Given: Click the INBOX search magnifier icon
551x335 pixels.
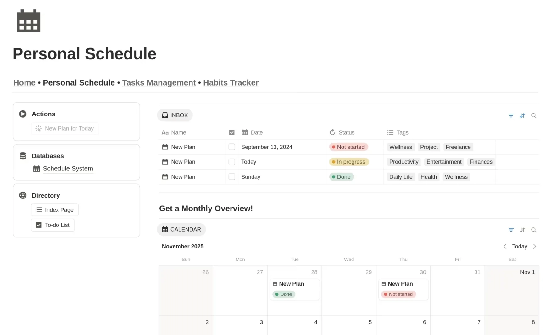Looking at the screenshot, I should point(534,116).
